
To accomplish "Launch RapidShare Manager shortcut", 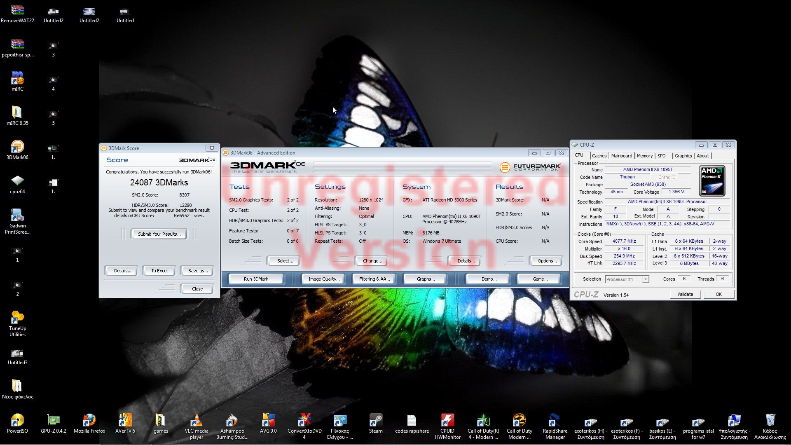I will click(x=555, y=426).
